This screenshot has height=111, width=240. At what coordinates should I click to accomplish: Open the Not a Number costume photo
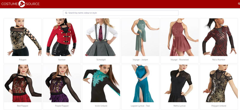219,37
